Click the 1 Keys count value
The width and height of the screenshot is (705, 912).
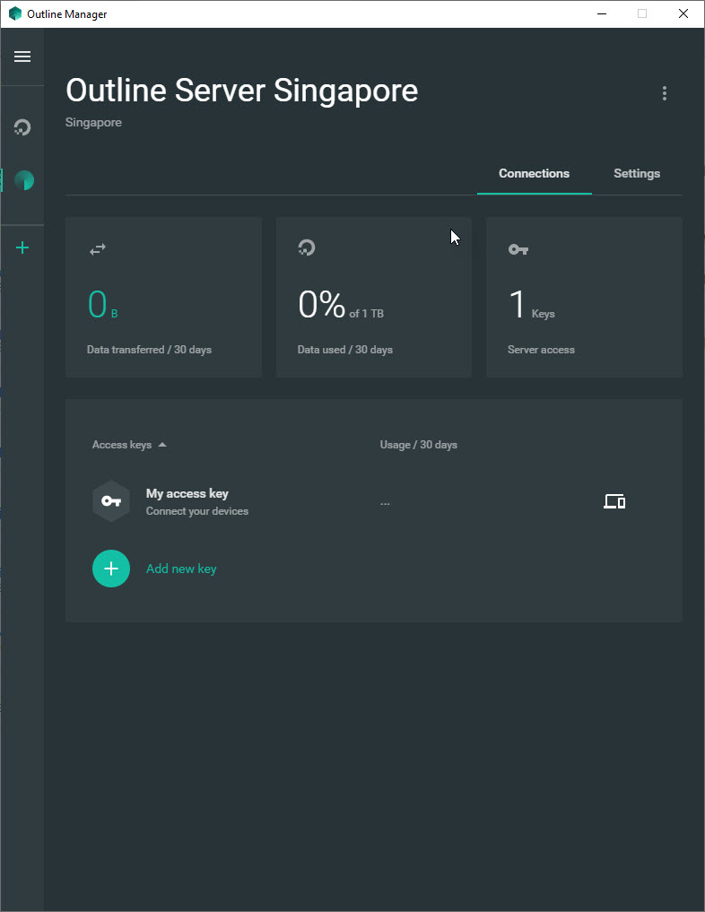[532, 304]
